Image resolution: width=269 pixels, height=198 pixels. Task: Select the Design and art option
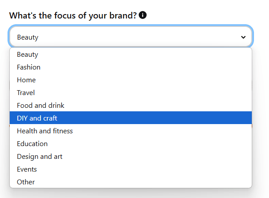point(131,157)
